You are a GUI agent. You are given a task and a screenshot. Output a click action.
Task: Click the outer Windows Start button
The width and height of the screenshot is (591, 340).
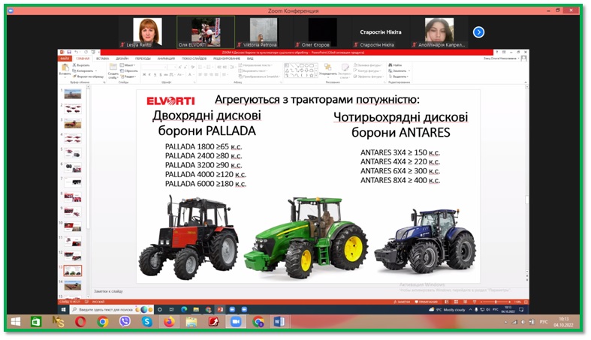click(x=16, y=322)
